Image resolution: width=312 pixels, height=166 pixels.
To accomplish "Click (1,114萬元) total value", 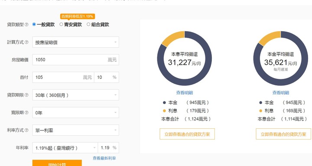I will 294,119.
